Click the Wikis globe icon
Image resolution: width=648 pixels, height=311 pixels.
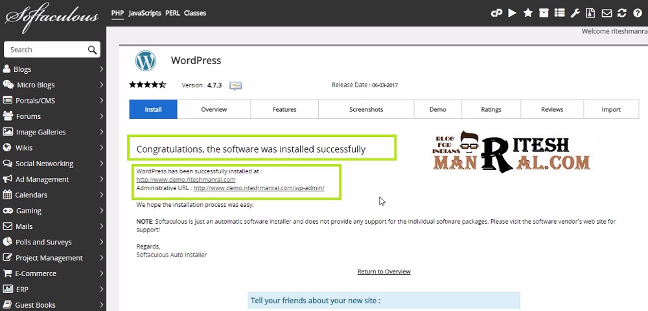point(7,147)
